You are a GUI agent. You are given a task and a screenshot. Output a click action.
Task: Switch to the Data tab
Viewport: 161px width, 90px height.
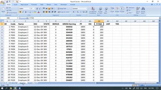(42, 4)
